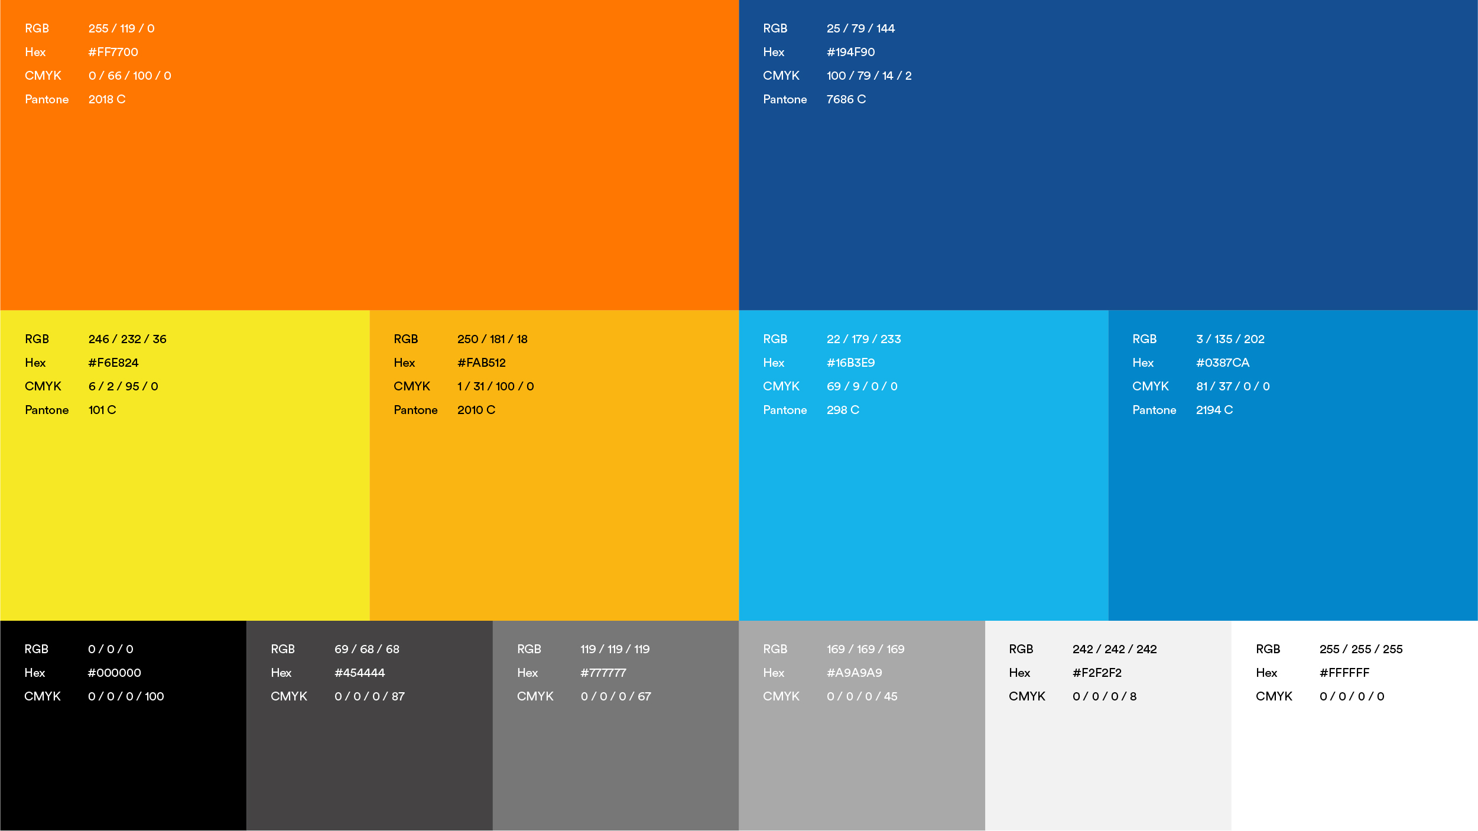Click the orange #FF7700 color swatch
The height and width of the screenshot is (831, 1478).
click(x=369, y=195)
